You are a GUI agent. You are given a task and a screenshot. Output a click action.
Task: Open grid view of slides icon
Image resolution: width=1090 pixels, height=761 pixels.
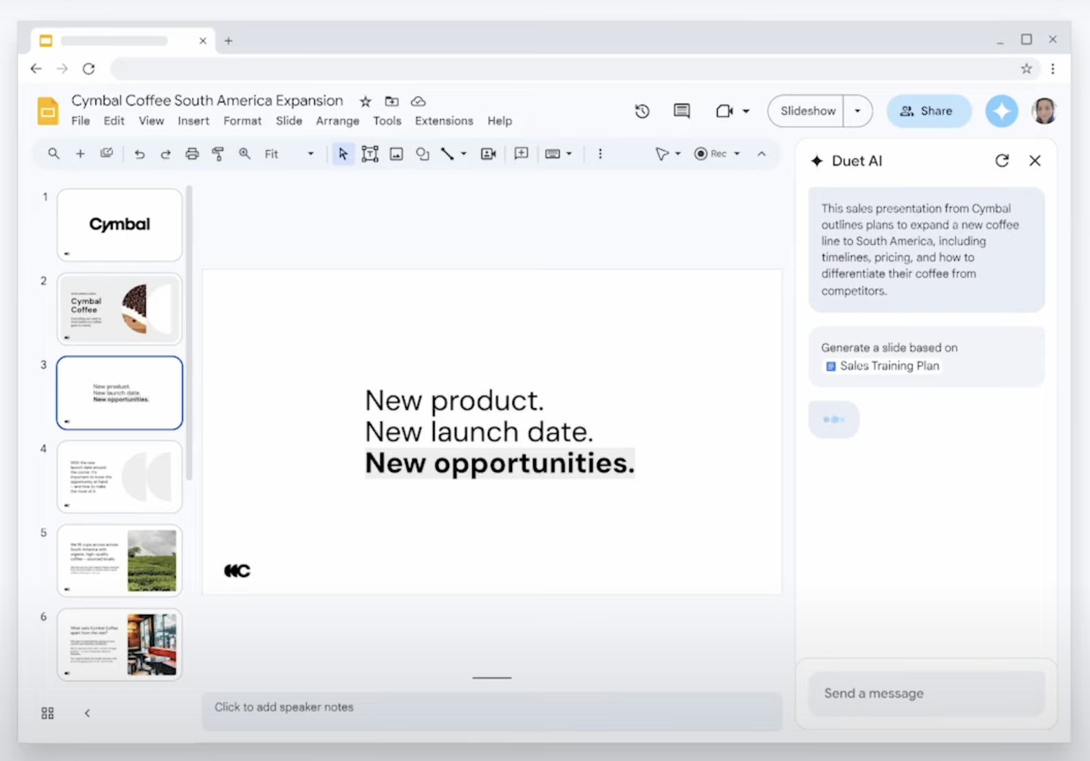point(47,713)
